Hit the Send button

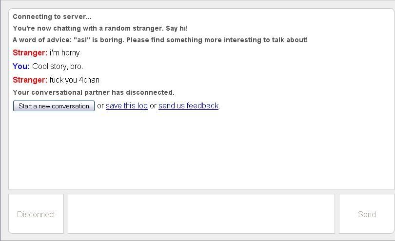367,214
